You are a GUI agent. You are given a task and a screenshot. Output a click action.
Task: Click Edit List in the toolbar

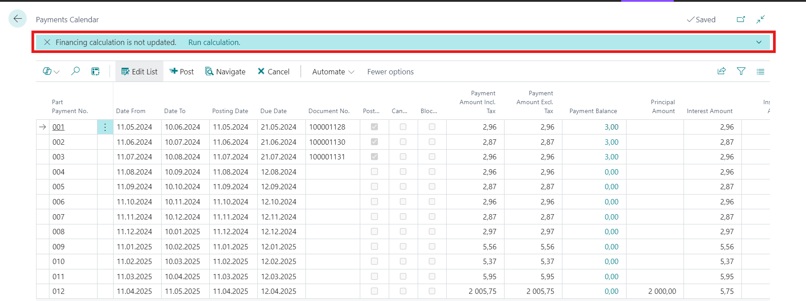click(139, 72)
